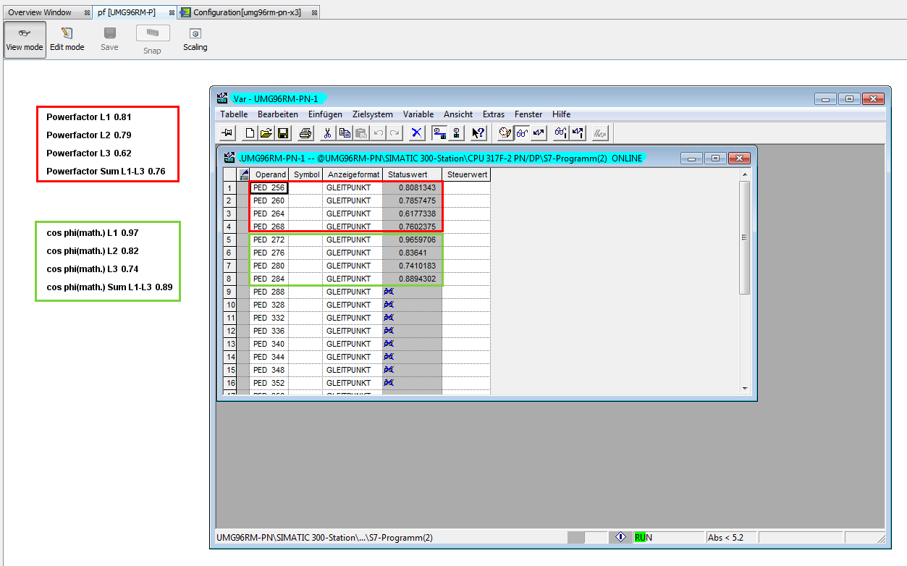The height and width of the screenshot is (566, 907).
Task: Click the new blank table icon
Action: click(x=250, y=132)
